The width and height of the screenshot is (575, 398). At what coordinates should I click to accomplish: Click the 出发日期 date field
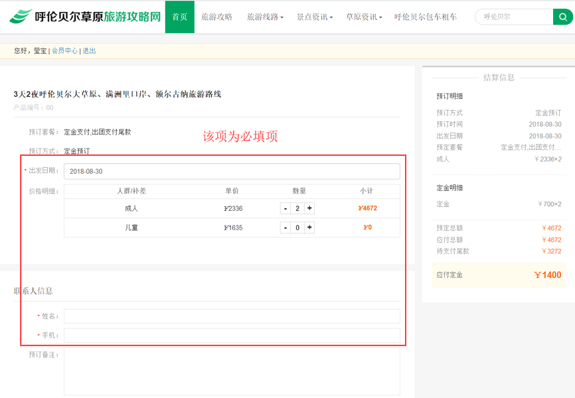[232, 172]
